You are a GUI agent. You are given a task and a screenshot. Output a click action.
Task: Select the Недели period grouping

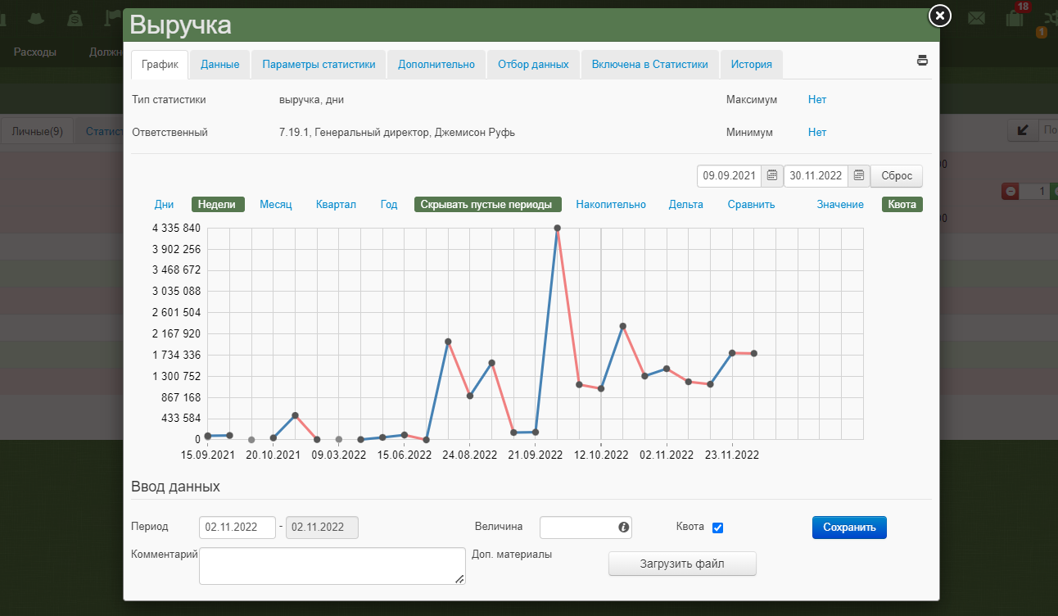219,205
